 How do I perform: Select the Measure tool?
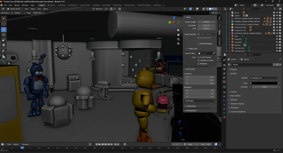pyautogui.click(x=4, y=56)
